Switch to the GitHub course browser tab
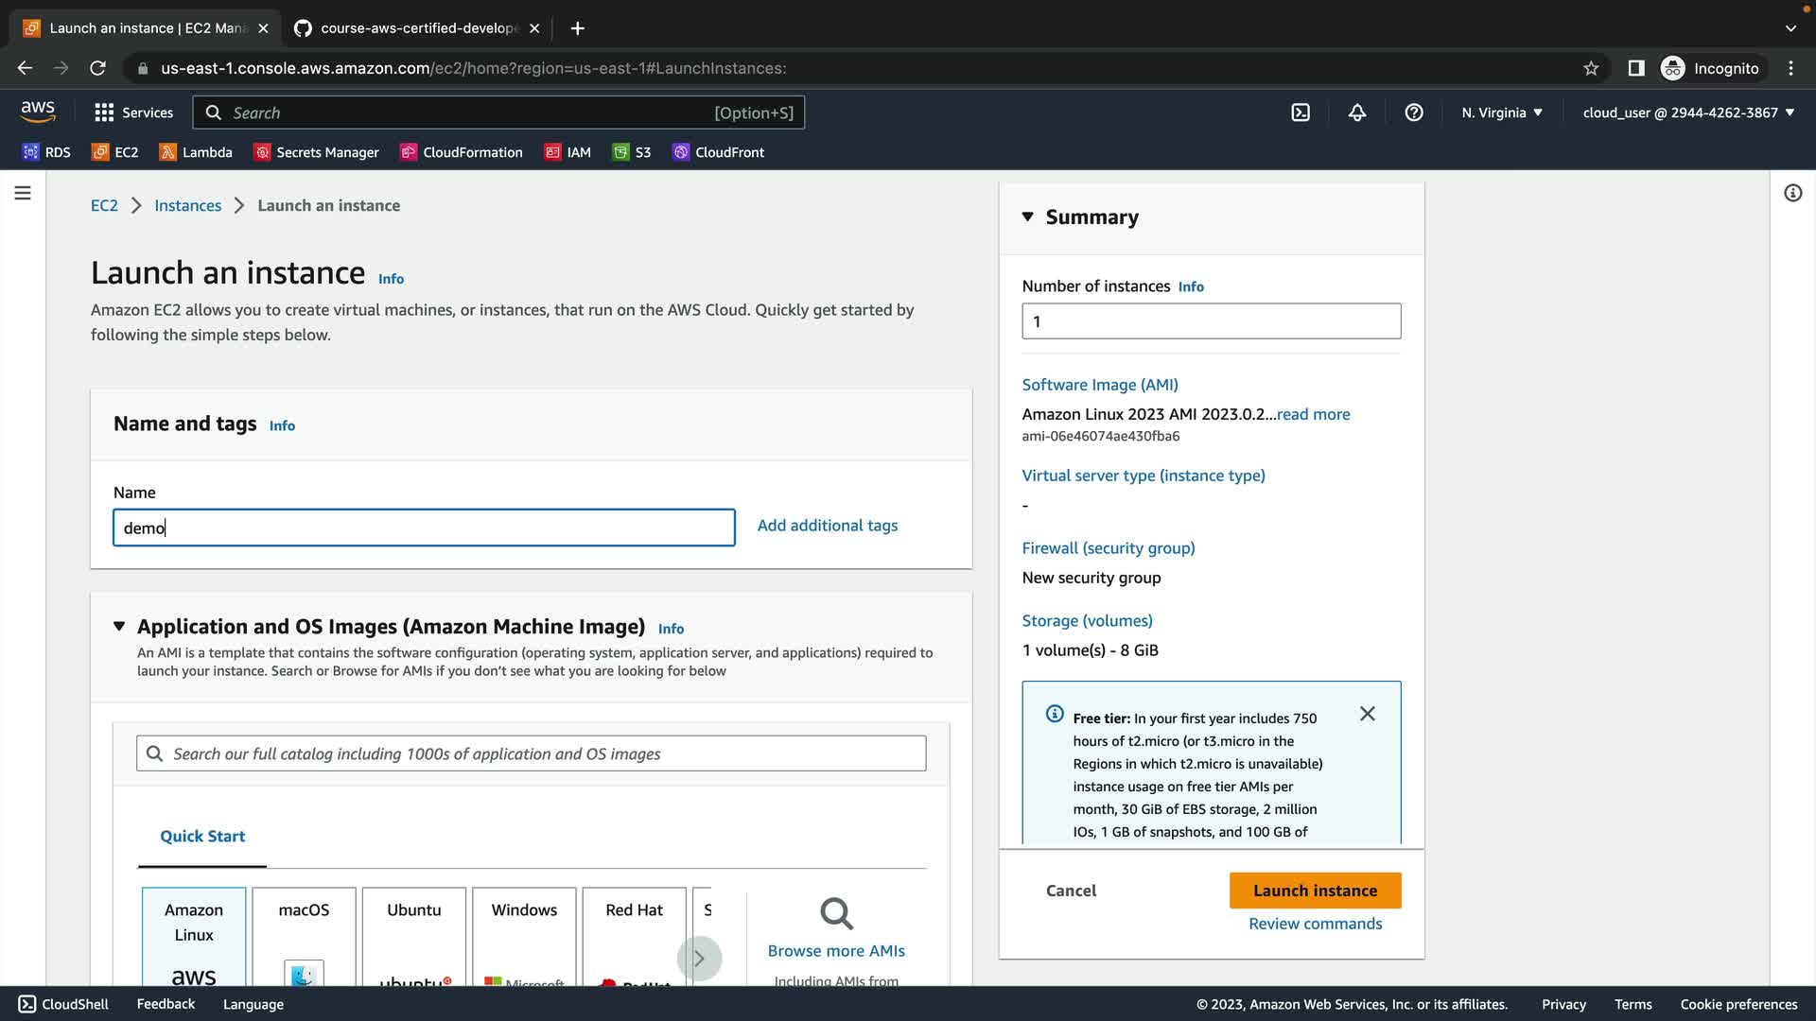The width and height of the screenshot is (1816, 1021). coord(417,28)
